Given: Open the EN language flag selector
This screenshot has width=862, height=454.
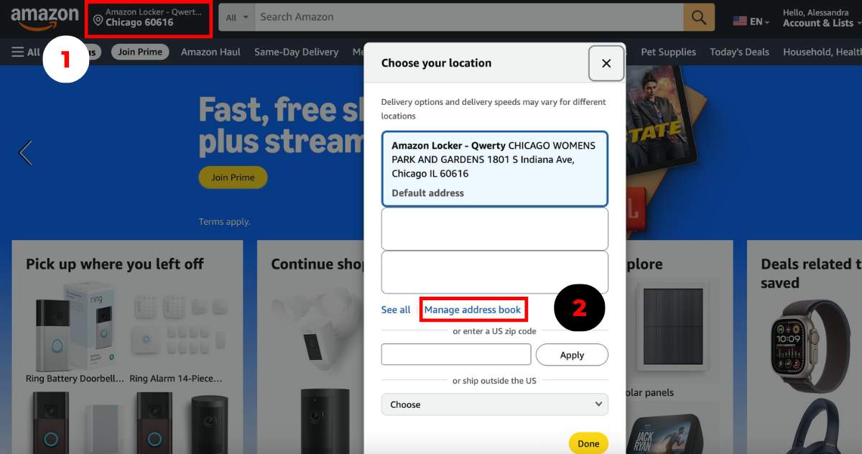Looking at the screenshot, I should click(x=751, y=21).
